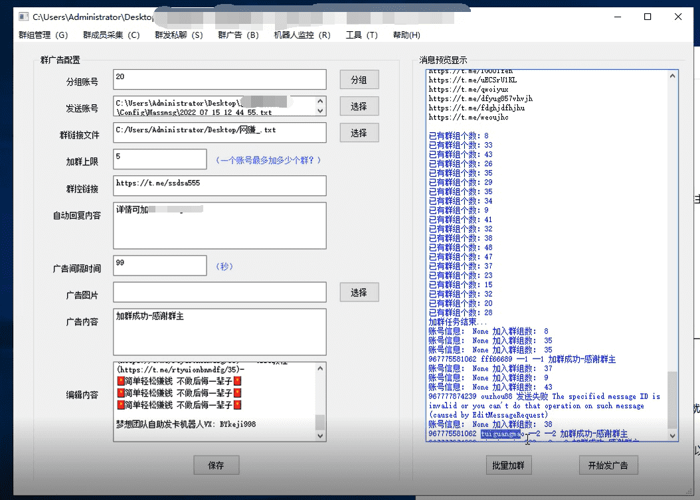700x500 pixels.
Task: Click up arrow of message preview scrollbar
Action: (x=673, y=76)
